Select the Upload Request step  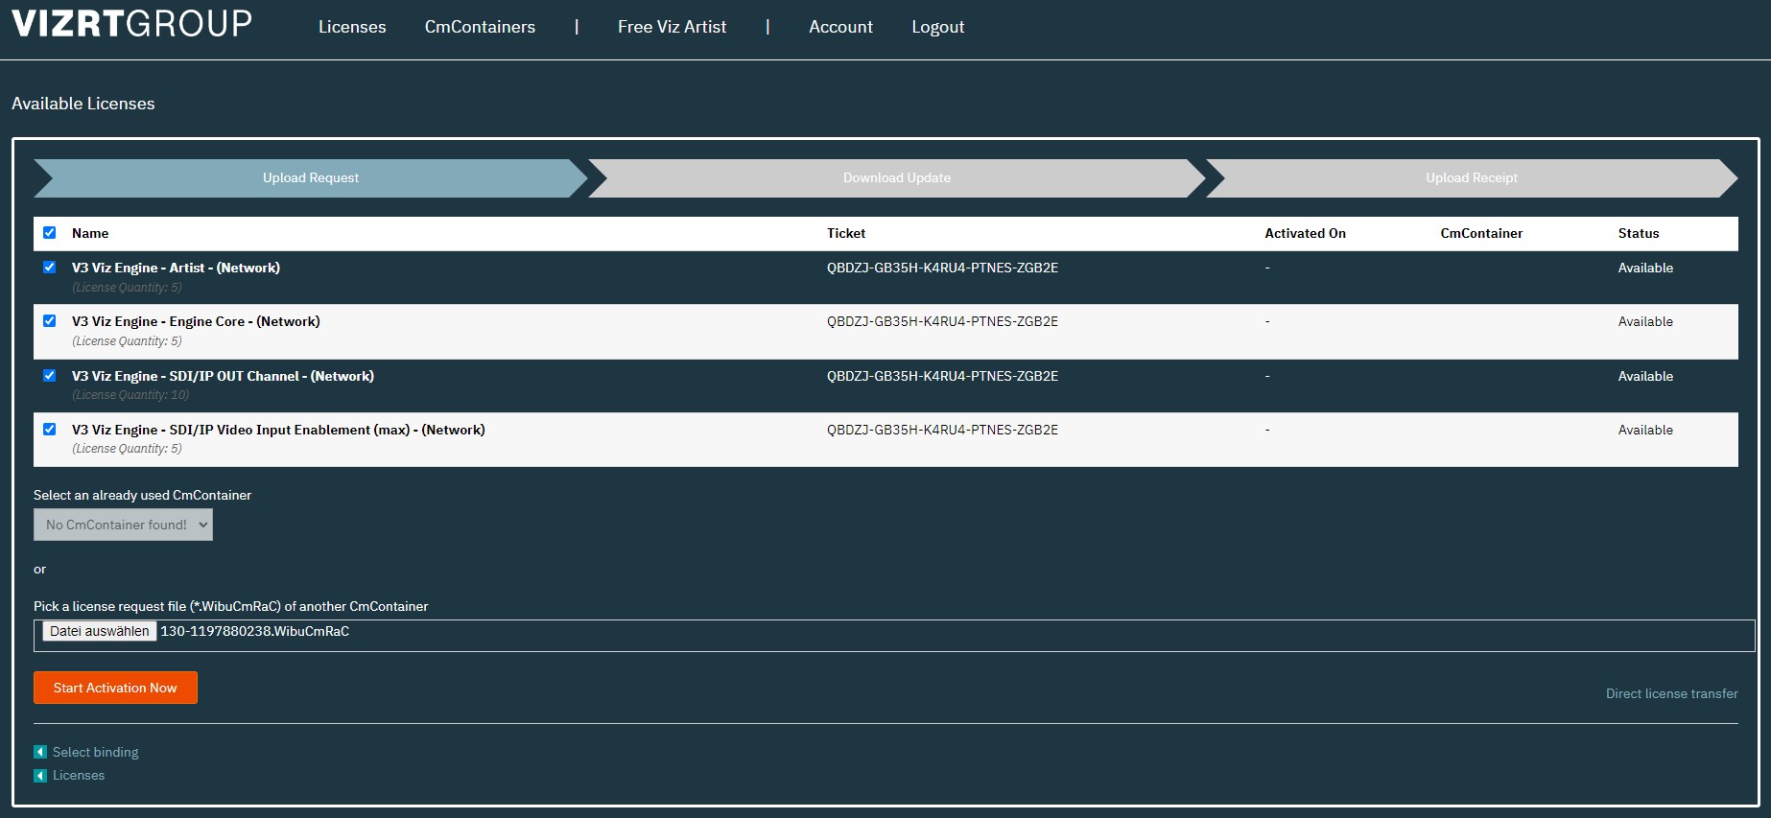(x=311, y=178)
